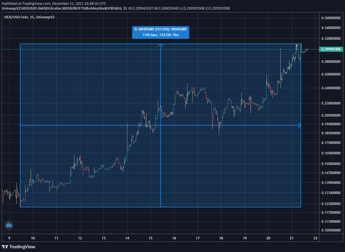Click date label 16 on time axis
The image size is (345, 252).
tap(174, 238)
